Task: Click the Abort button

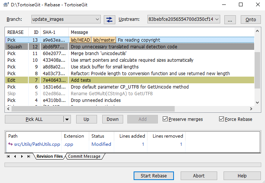Action: [x=199, y=176]
